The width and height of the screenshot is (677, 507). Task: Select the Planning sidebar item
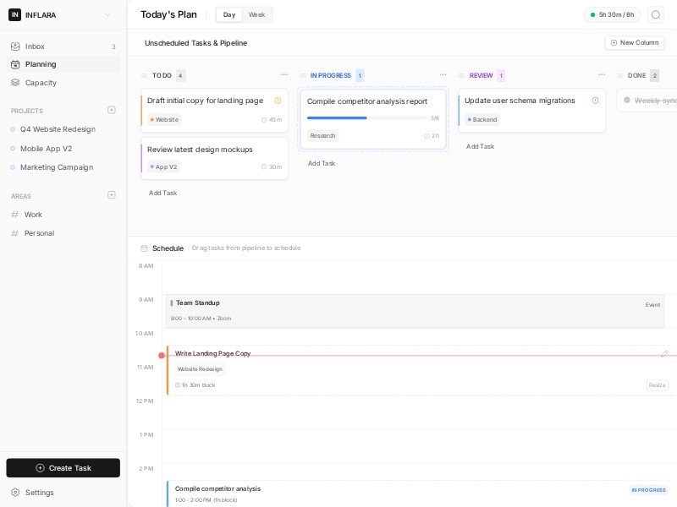[41, 64]
